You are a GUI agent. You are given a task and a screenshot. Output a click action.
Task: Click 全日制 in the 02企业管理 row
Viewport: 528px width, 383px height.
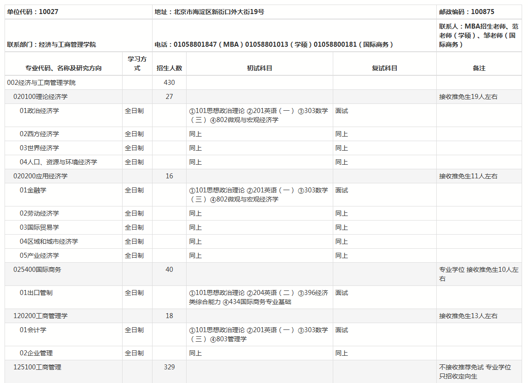(x=134, y=353)
